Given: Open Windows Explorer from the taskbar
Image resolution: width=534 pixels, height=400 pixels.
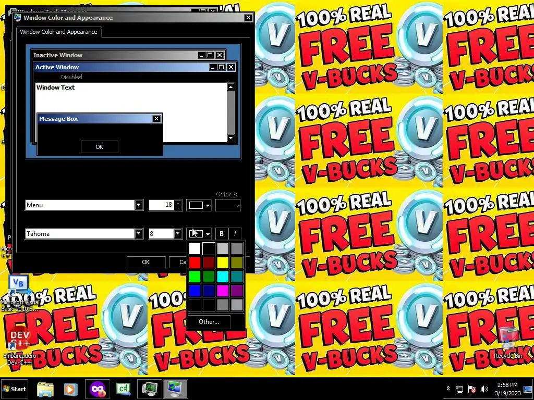Looking at the screenshot, I should 45,389.
